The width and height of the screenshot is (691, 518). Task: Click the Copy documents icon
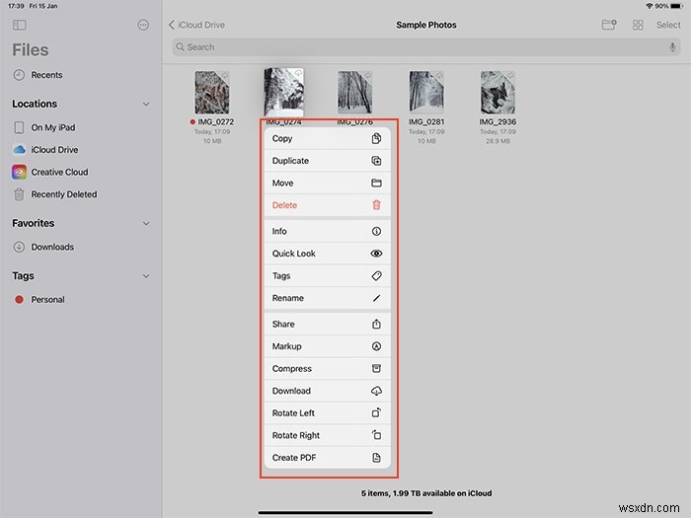click(376, 138)
